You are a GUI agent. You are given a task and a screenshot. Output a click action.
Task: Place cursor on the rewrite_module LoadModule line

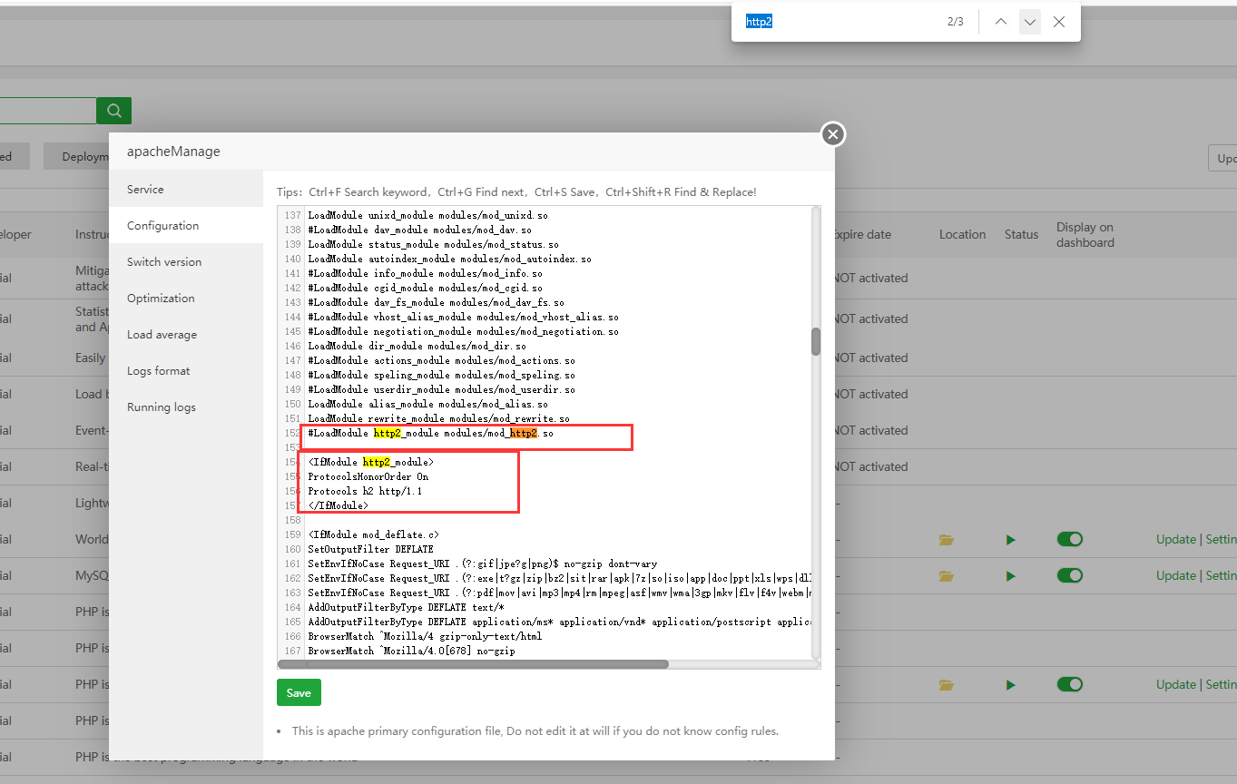[438, 419]
